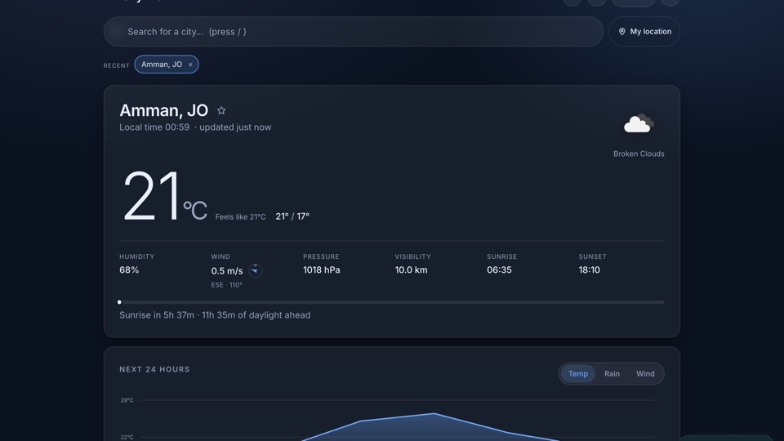
Task: Click the 06:35 sunrise time
Action: (499, 270)
